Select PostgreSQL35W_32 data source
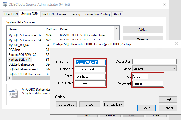 click(22, 54)
